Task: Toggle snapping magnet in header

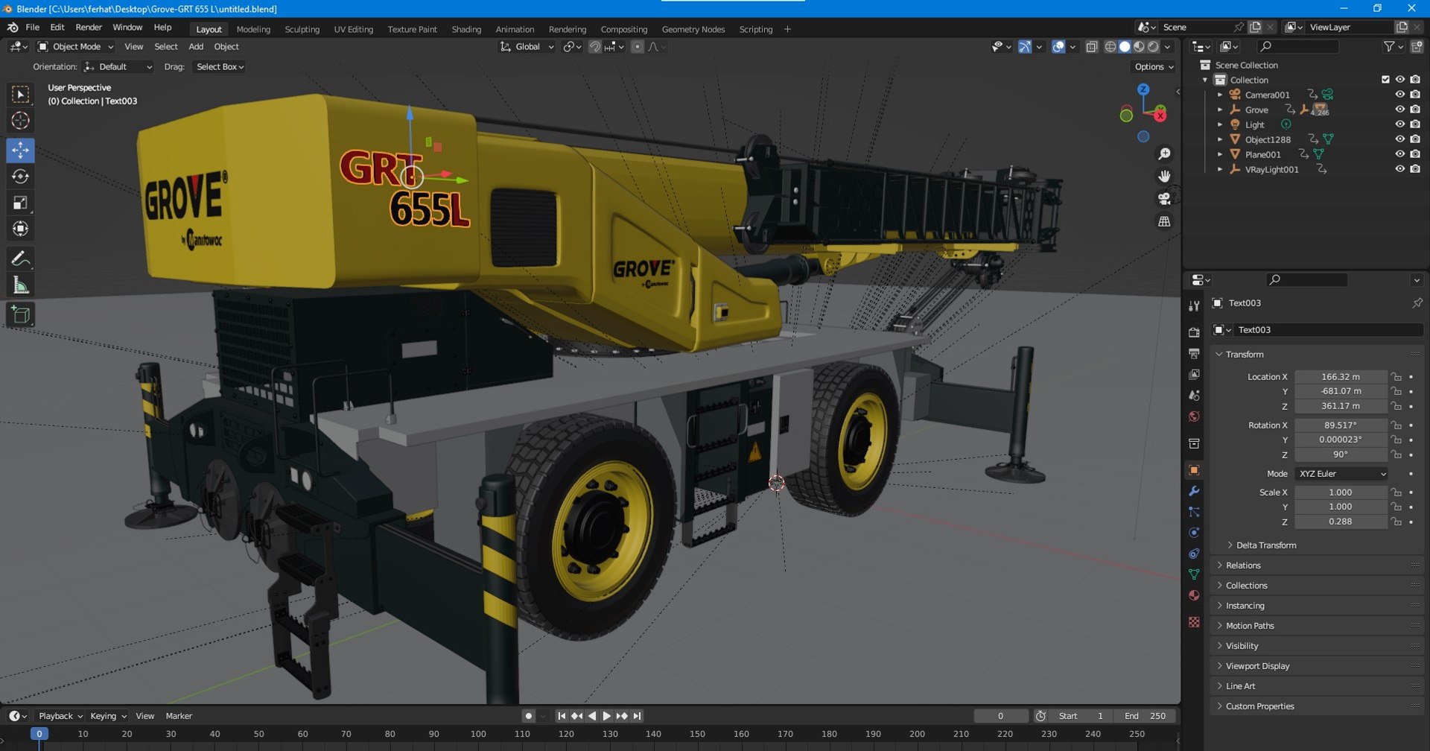Action: point(594,47)
